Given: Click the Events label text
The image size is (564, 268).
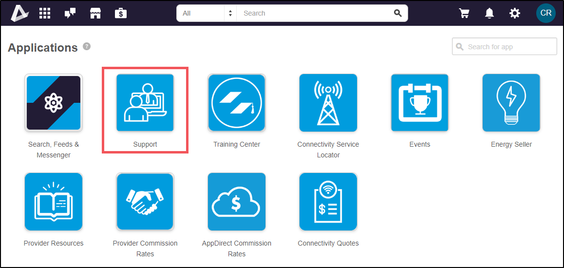Looking at the screenshot, I should tap(420, 145).
